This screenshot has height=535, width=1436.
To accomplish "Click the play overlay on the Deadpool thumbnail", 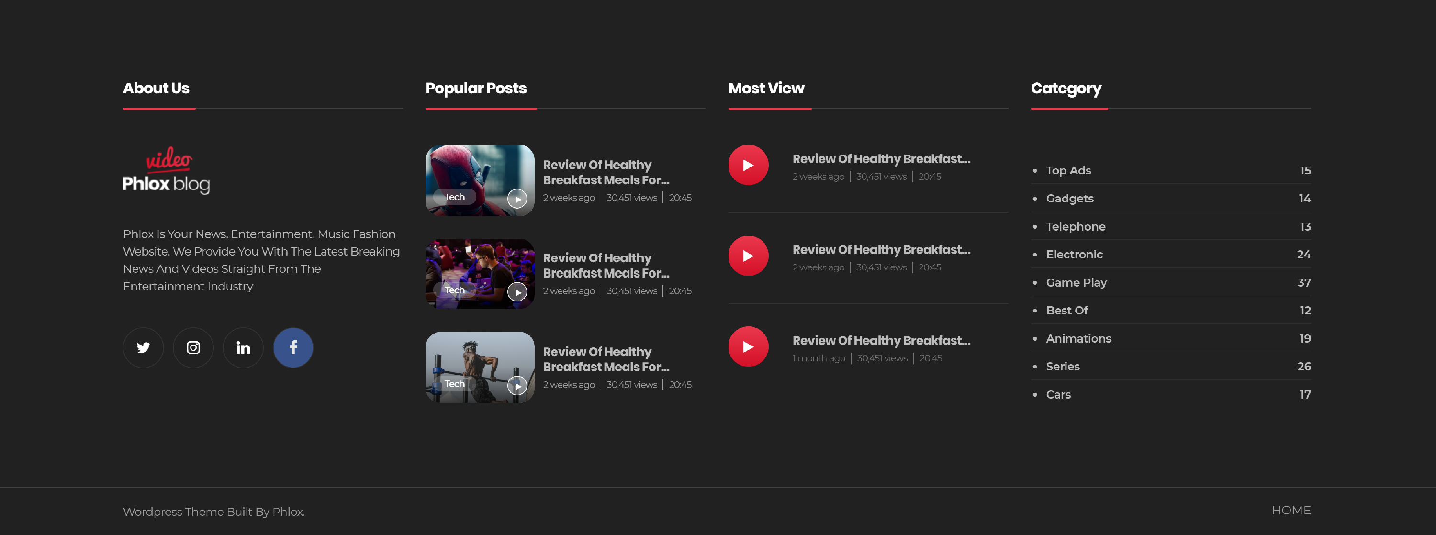I will (517, 198).
